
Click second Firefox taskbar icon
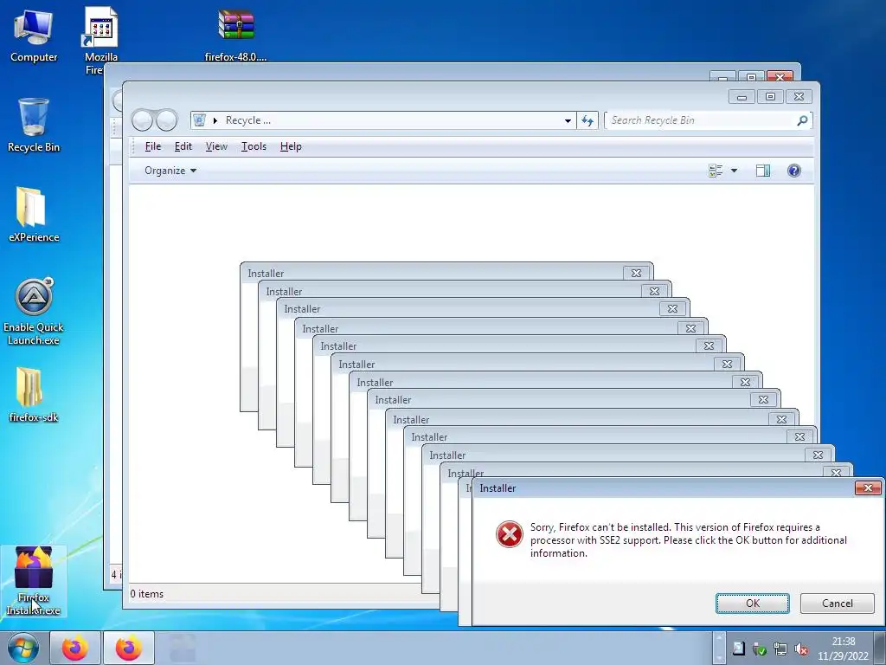tap(129, 648)
